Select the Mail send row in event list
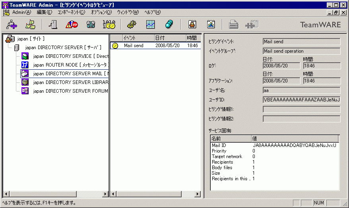 [x=155, y=46]
